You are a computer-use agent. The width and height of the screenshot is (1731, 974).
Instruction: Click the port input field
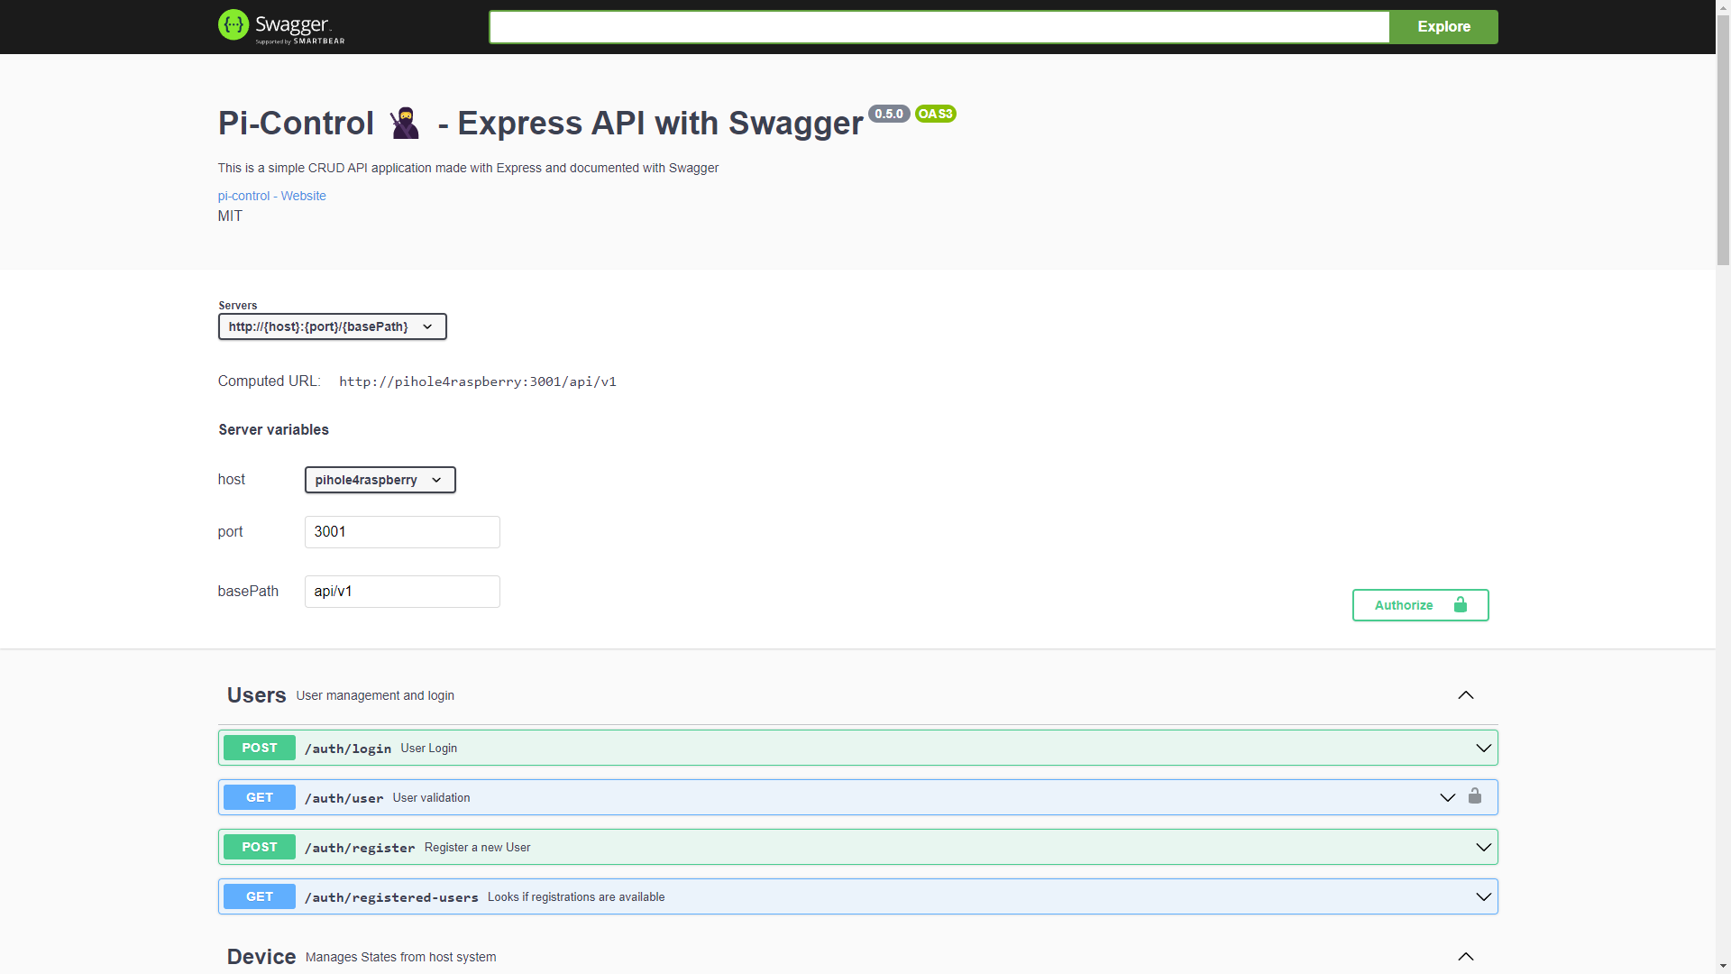coord(402,532)
